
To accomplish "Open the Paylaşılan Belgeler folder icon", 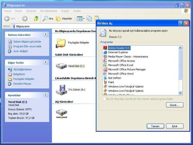I will 61,43.
